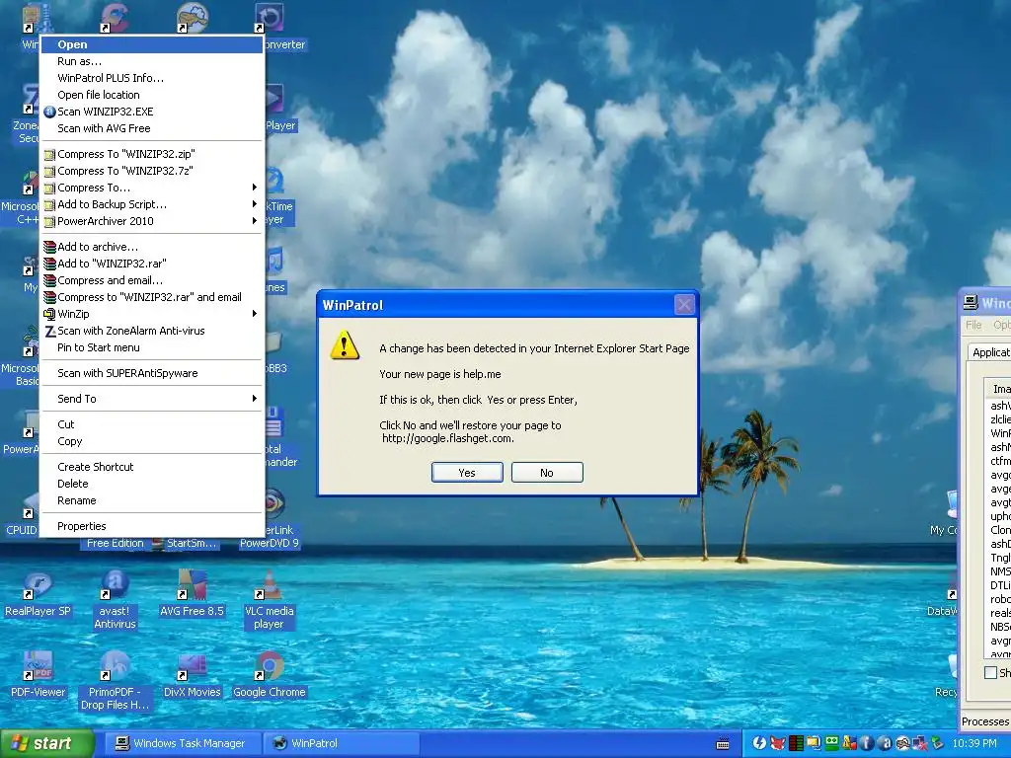Select 'Scan with ZoneAlarm Anti-virus'

[151, 331]
